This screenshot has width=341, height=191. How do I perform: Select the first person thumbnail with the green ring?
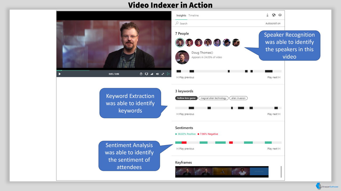(x=180, y=42)
